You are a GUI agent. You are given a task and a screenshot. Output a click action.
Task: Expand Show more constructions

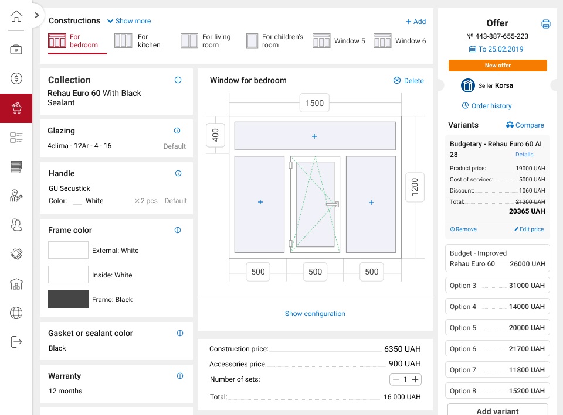tap(128, 21)
